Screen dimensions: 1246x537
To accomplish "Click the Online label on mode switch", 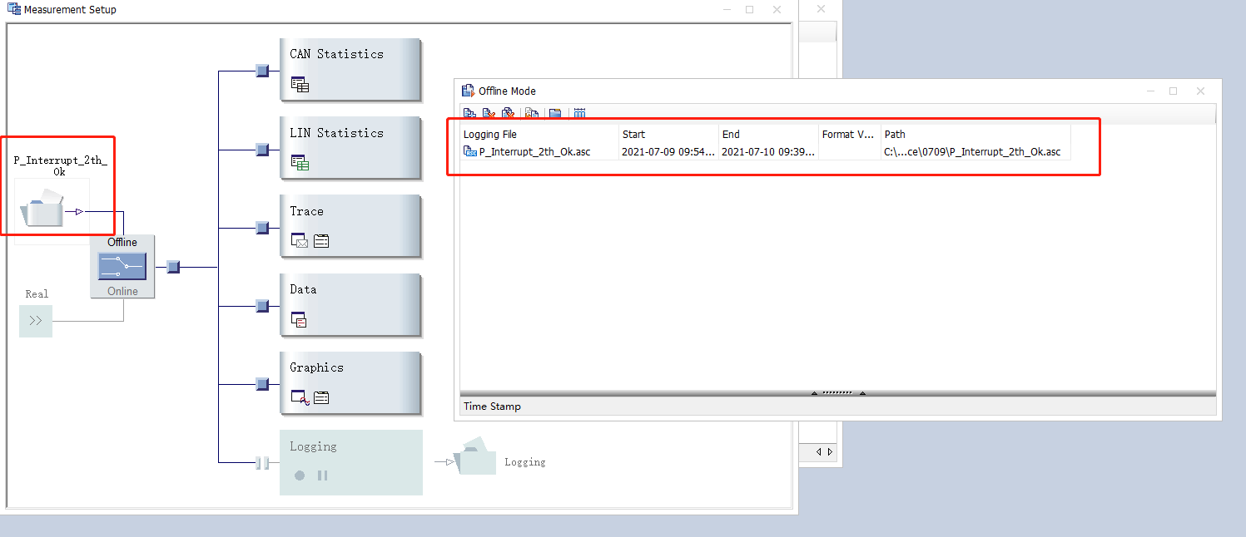I will pos(122,291).
